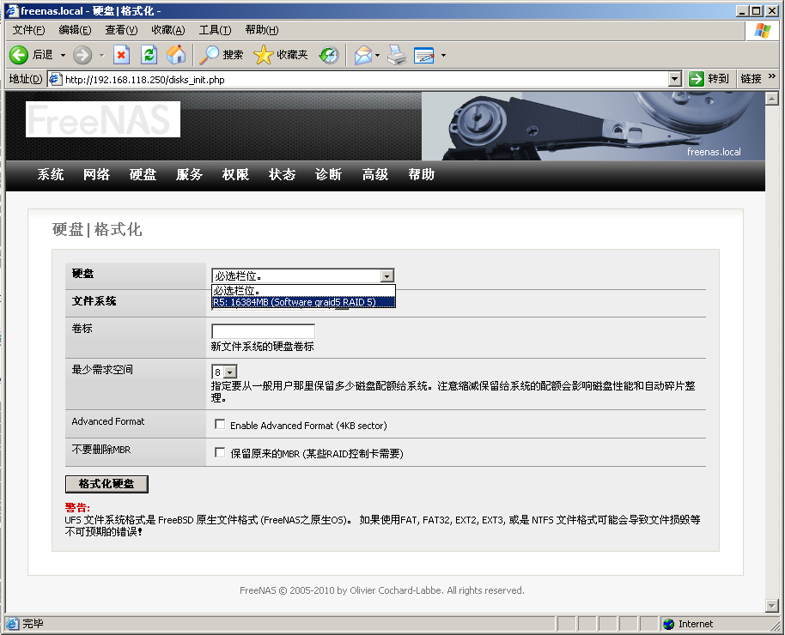The height and width of the screenshot is (635, 785).
Task: Open the Services (服务) nav item
Action: click(189, 175)
